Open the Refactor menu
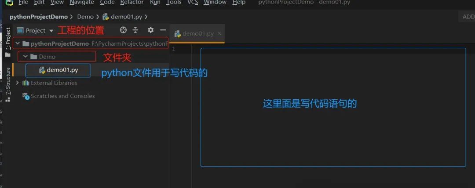Image resolution: width=475 pixels, height=188 pixels. coord(132,3)
